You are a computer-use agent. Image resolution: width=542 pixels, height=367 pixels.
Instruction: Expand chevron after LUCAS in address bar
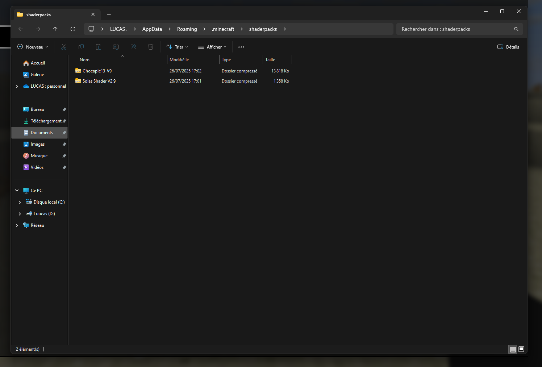134,29
